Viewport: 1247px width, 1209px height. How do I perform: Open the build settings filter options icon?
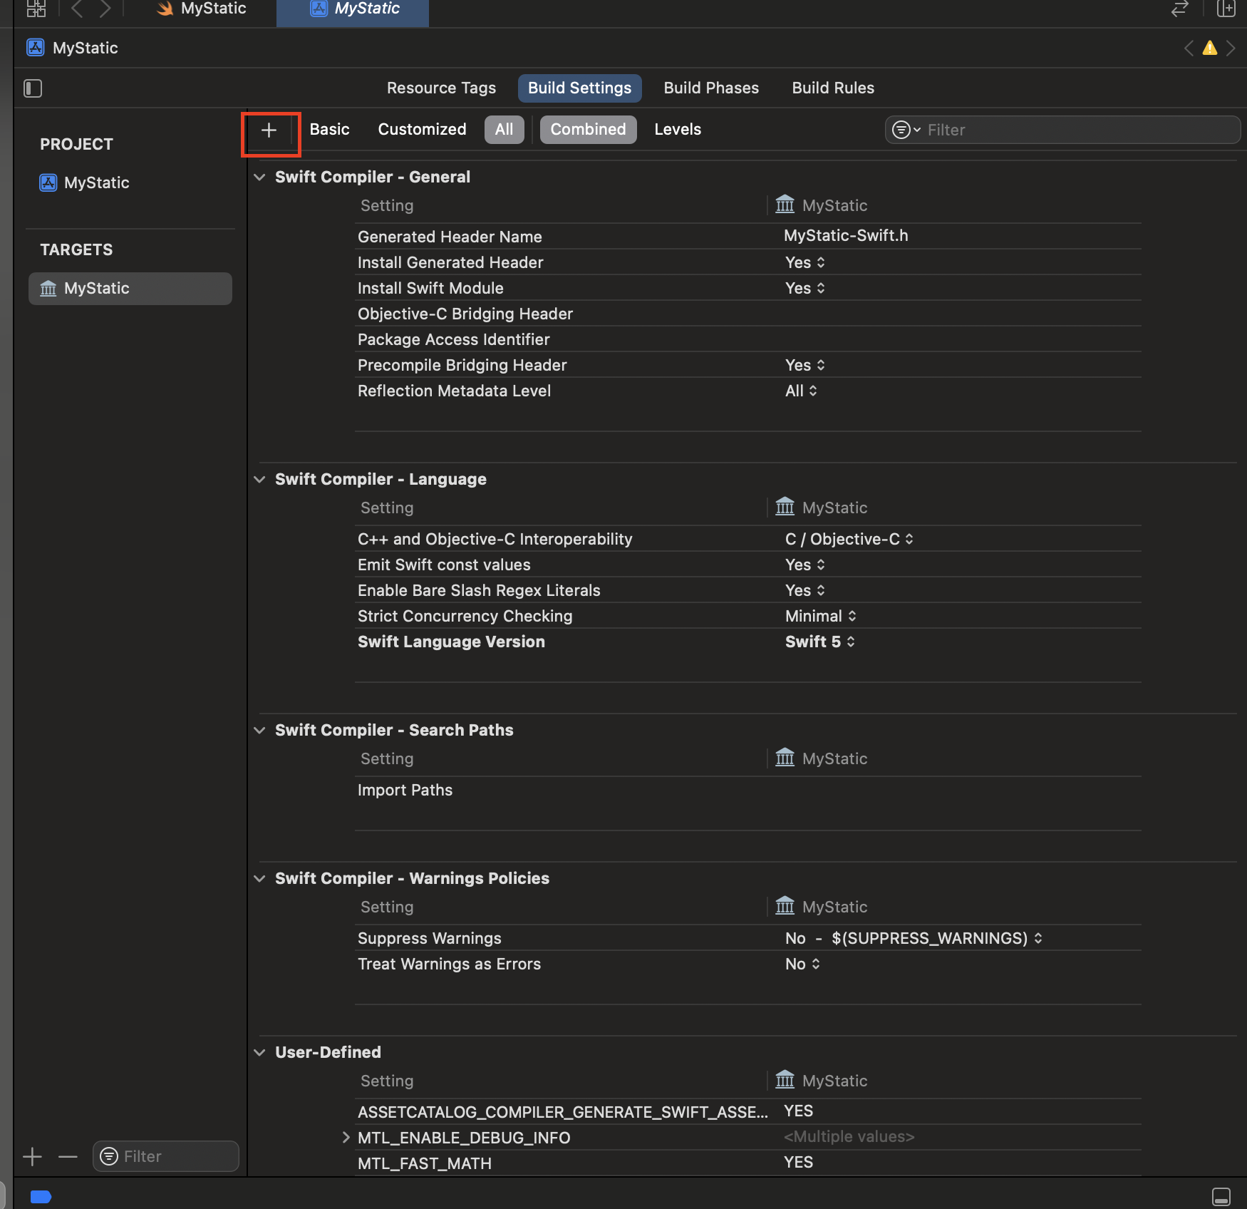pos(906,130)
